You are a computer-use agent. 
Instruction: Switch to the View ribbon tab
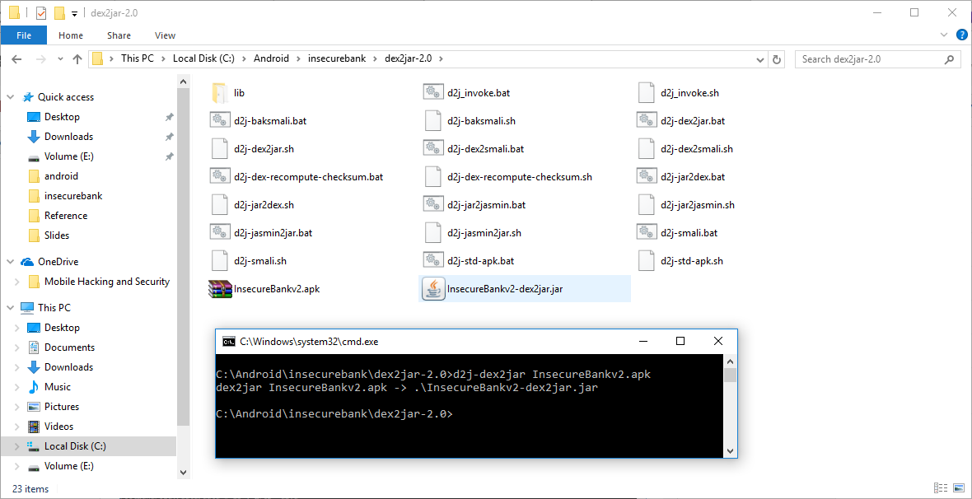[x=165, y=35]
